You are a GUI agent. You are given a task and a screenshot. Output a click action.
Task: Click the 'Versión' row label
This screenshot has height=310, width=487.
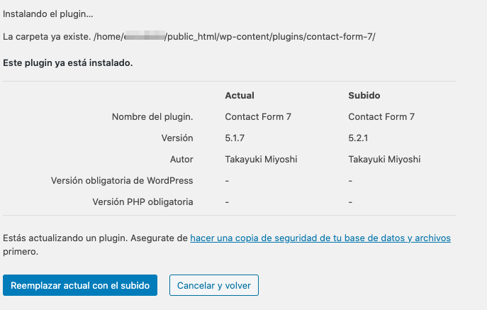(177, 138)
